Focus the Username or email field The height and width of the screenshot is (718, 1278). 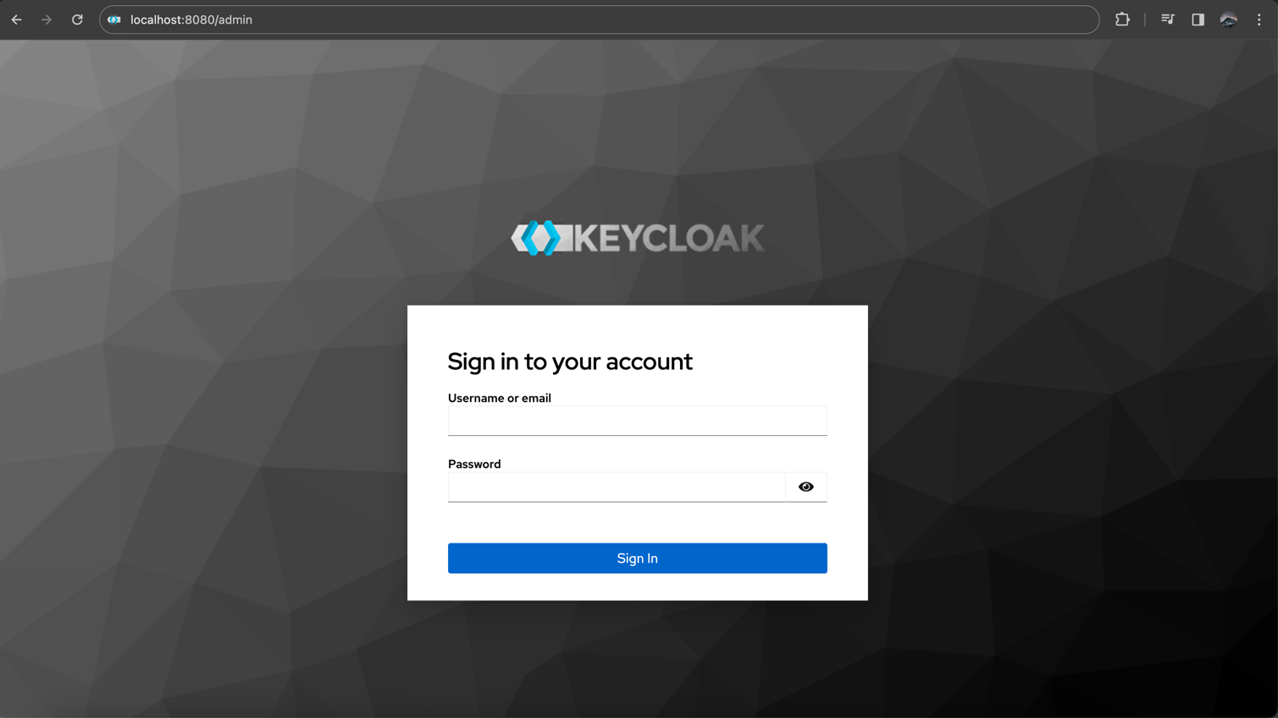[x=637, y=421]
